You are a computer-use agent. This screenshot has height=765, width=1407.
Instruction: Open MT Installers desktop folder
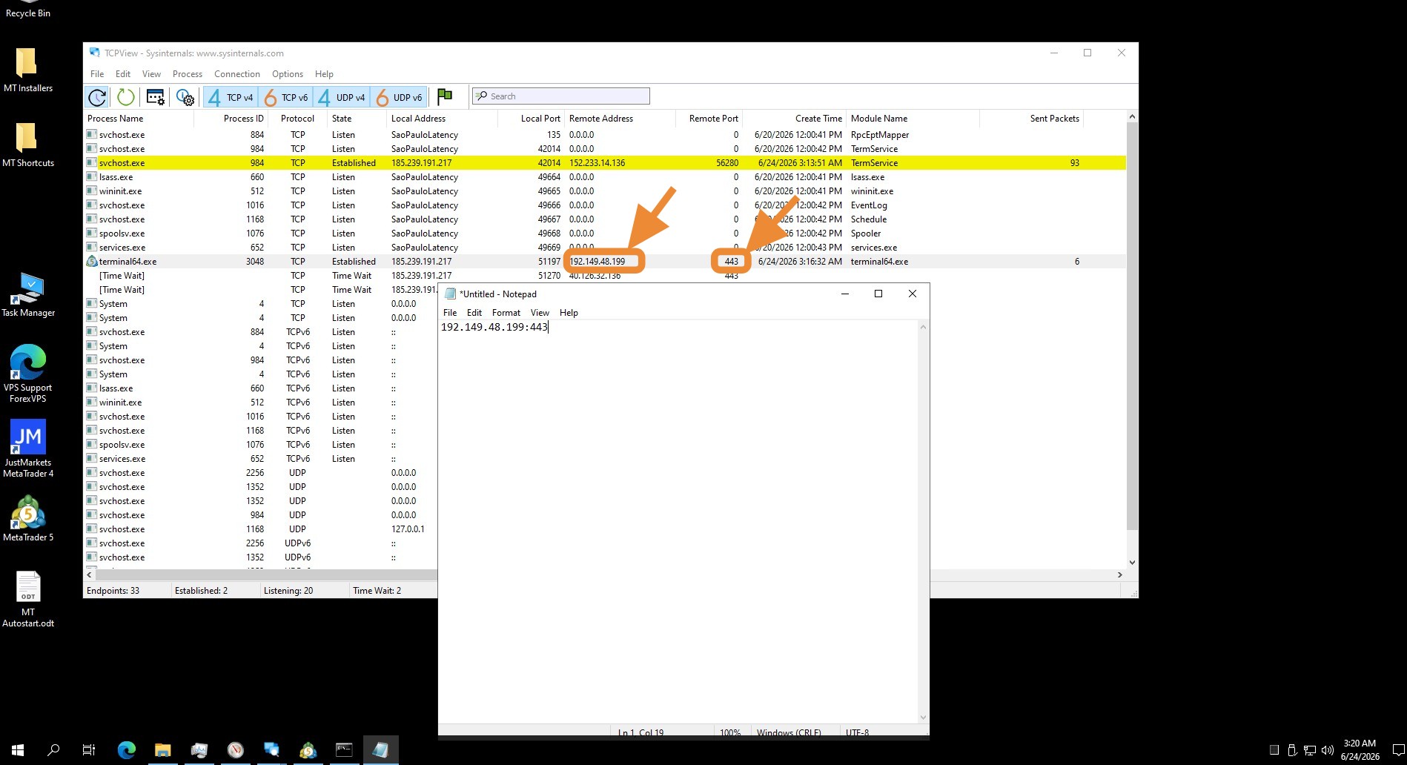[x=27, y=70]
